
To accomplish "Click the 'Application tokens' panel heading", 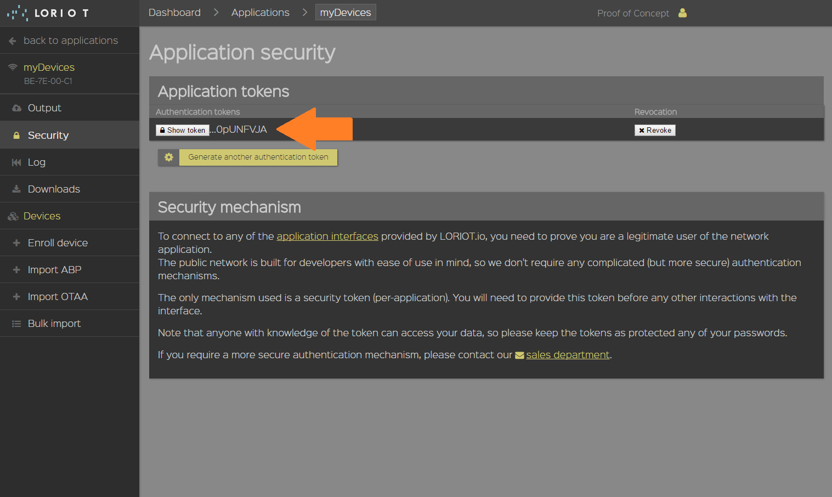I will (x=224, y=92).
